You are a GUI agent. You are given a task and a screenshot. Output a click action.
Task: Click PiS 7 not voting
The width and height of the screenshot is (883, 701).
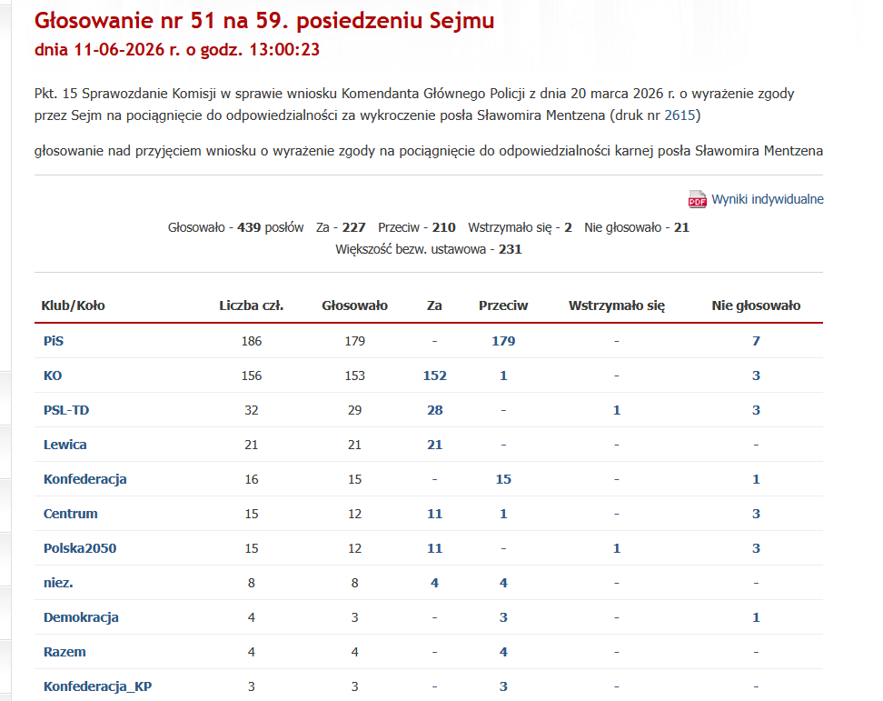[x=756, y=341]
